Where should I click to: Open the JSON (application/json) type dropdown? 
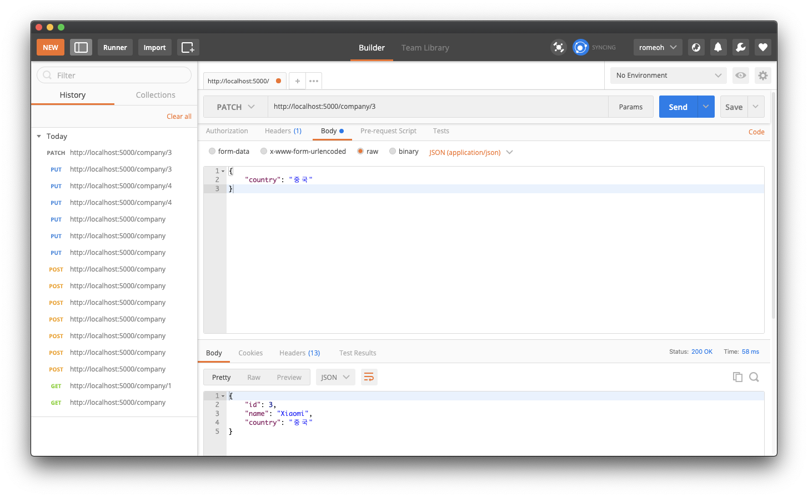click(x=471, y=152)
